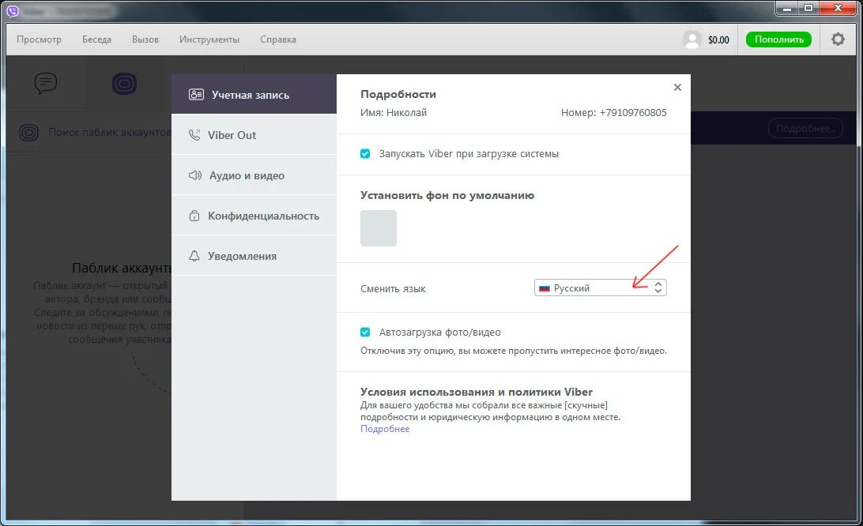Click the Имя: Николай text
863x526 pixels.
tap(393, 113)
